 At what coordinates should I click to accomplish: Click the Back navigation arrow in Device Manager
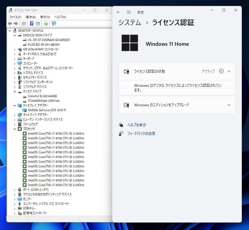point(10,23)
